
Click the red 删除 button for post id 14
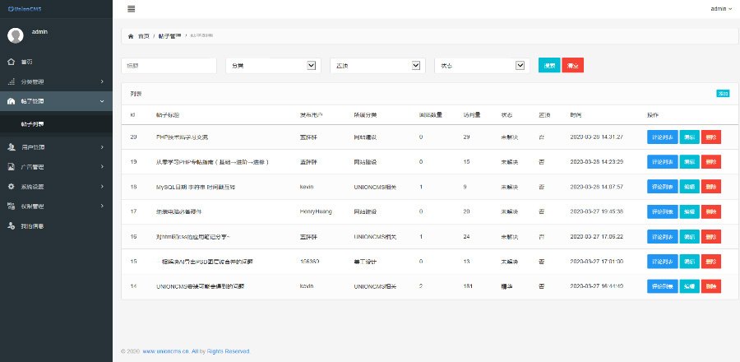pyautogui.click(x=710, y=286)
